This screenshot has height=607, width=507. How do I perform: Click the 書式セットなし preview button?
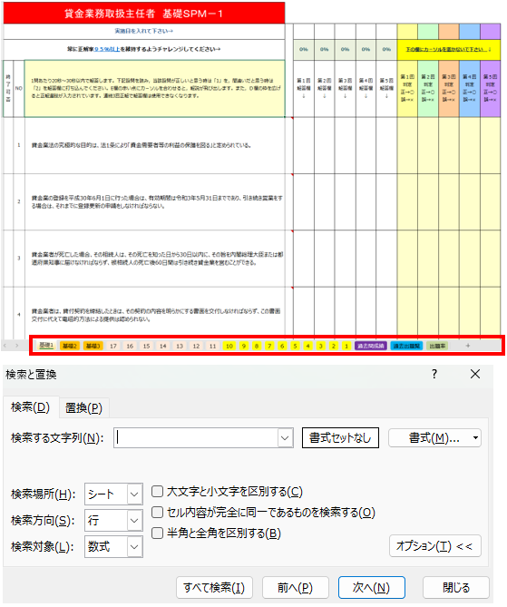[x=340, y=438]
